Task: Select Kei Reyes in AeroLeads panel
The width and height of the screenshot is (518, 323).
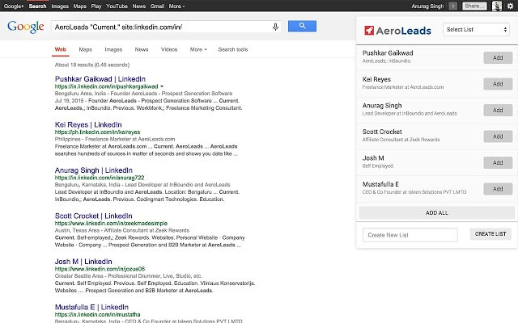Action: pos(376,79)
